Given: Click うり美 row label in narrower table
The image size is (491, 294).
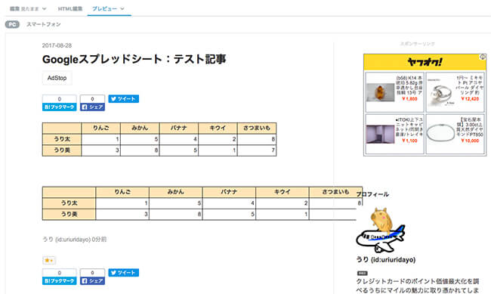Looking at the screenshot, I should (62, 150).
